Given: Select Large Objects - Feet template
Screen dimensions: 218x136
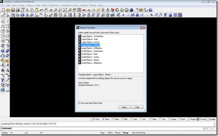Looking at the screenshot, I should point(88,39).
